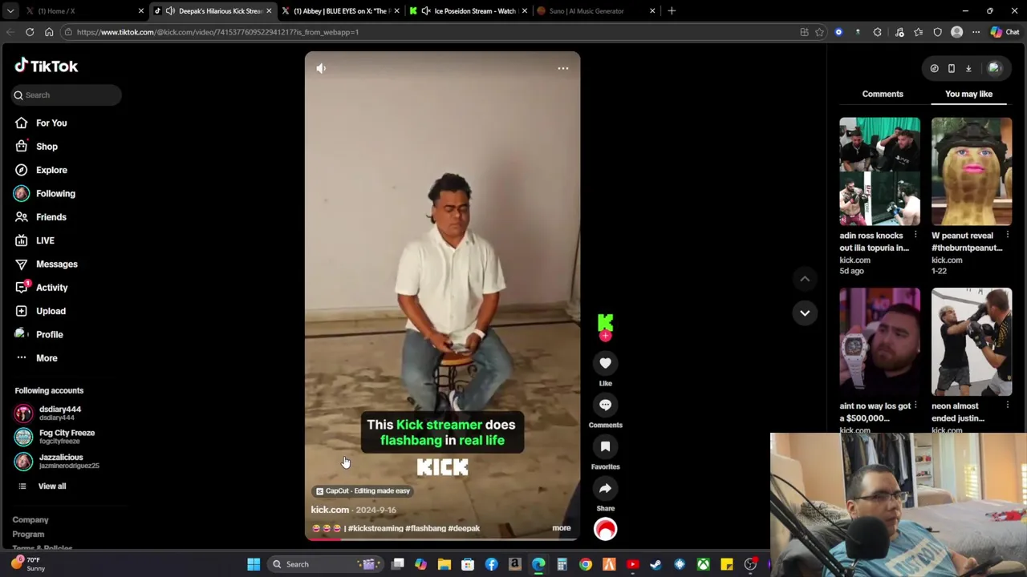The width and height of the screenshot is (1027, 577).
Task: Click the get app phone icon
Action: click(x=952, y=69)
